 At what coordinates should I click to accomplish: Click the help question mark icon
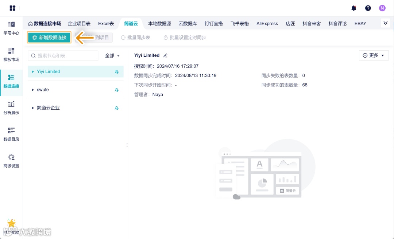(x=368, y=8)
